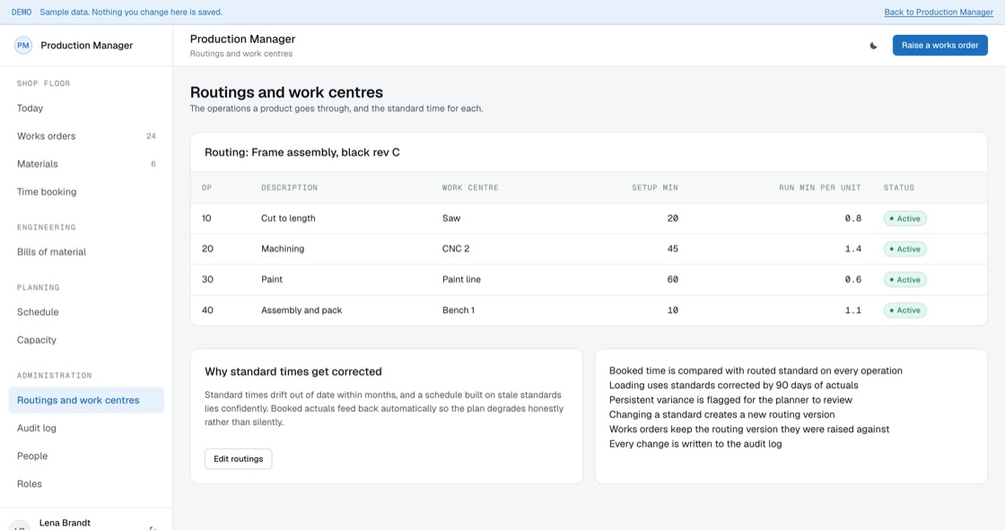The height and width of the screenshot is (530, 1005).
Task: Click the OP column header
Action: click(x=206, y=187)
